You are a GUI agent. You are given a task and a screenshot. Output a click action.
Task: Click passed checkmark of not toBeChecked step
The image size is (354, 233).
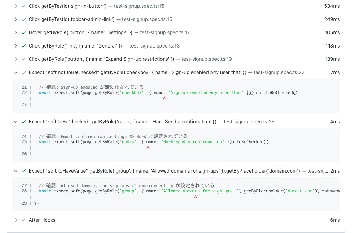[x=24, y=72]
